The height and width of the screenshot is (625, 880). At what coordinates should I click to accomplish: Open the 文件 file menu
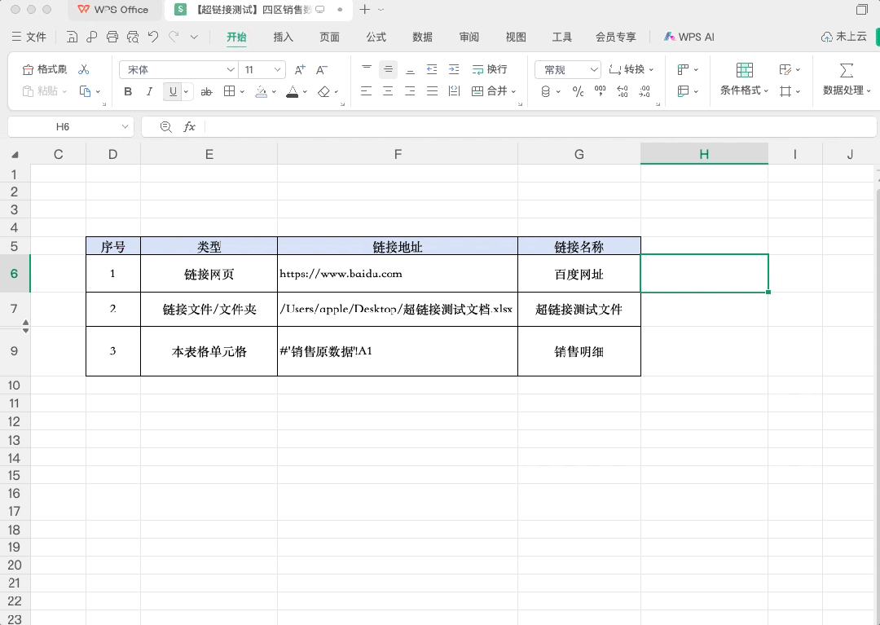point(29,37)
